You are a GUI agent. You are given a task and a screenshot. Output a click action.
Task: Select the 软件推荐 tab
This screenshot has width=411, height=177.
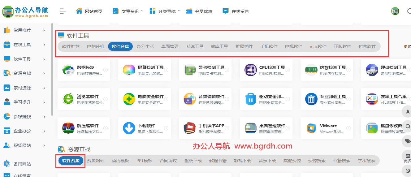(x=71, y=46)
